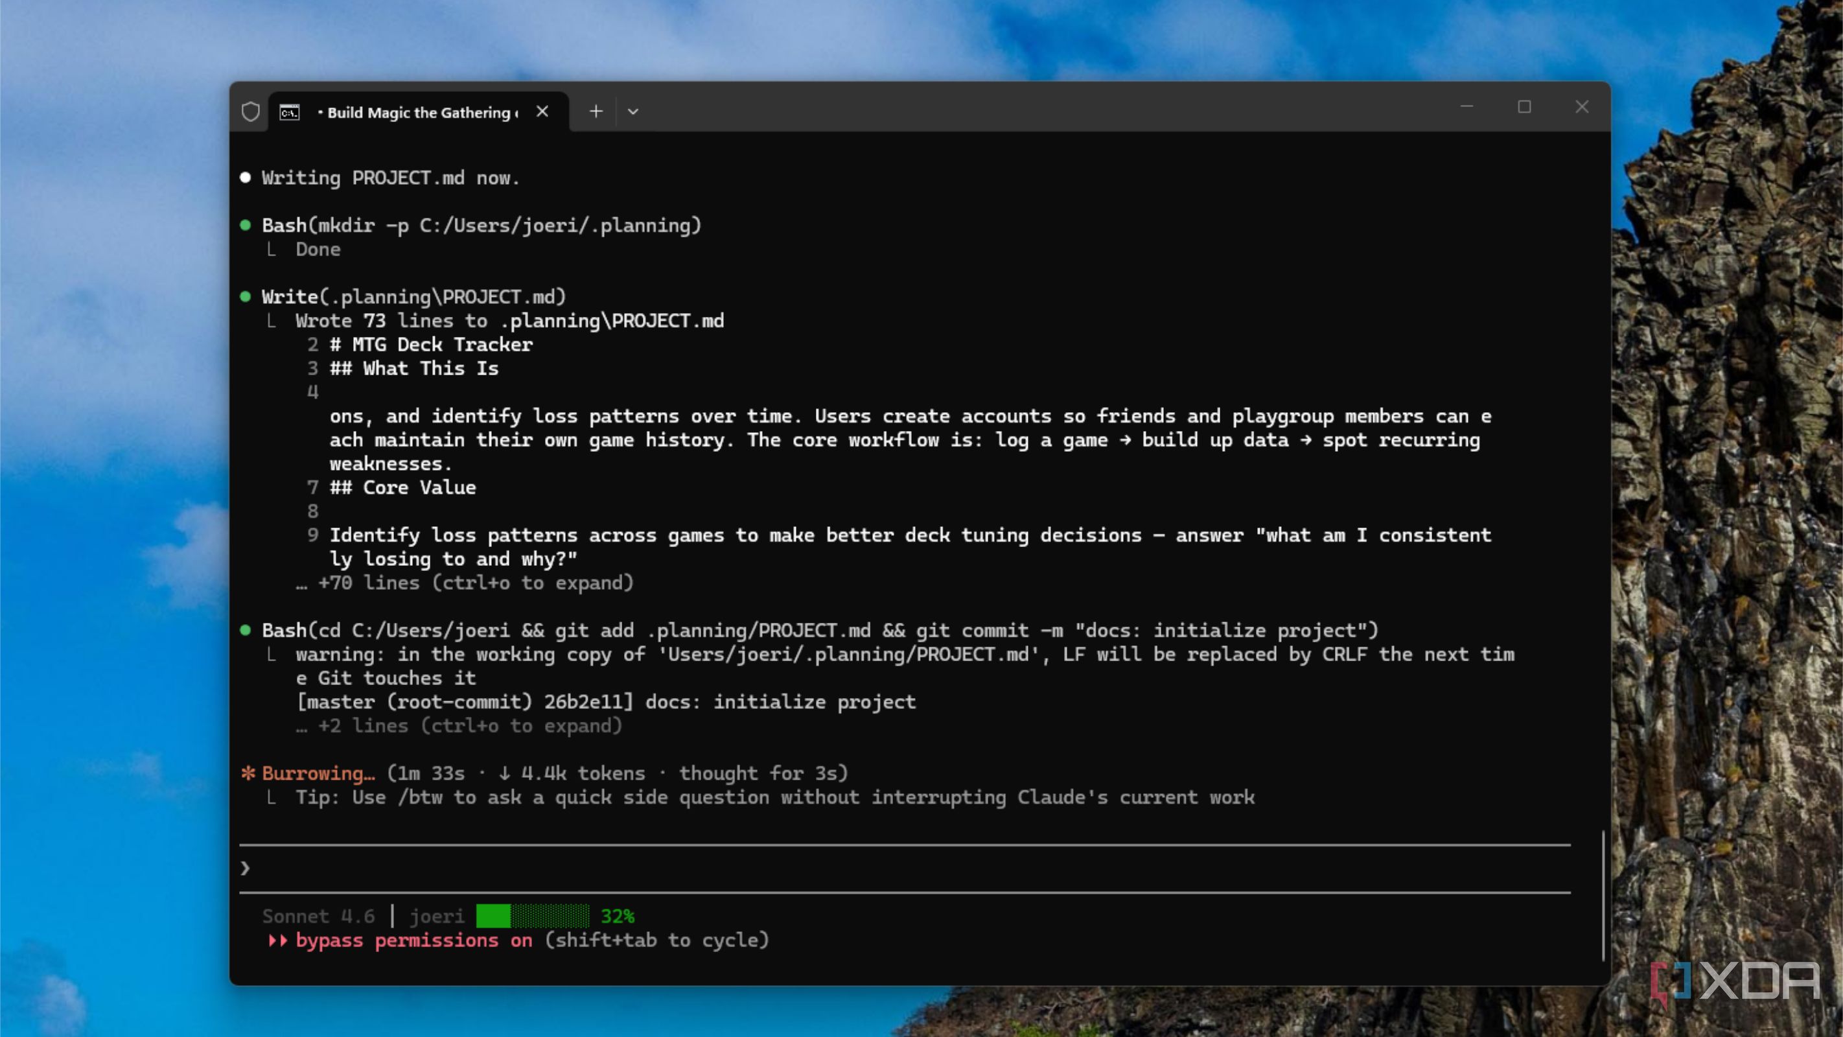Click the green bullet beside Write command
Viewport: 1843px width, 1037px height.
[x=246, y=296]
